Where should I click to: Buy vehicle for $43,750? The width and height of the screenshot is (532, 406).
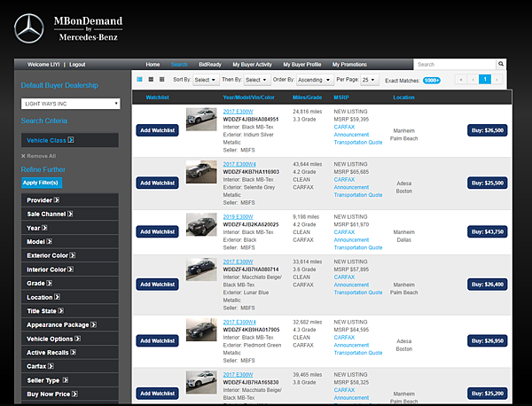coord(487,231)
